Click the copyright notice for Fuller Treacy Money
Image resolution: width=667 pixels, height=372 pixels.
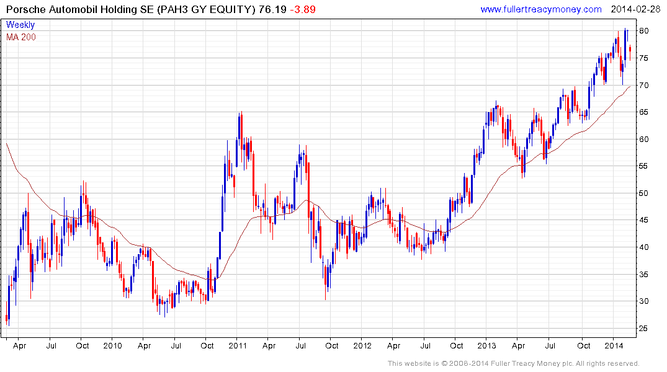coord(514,363)
